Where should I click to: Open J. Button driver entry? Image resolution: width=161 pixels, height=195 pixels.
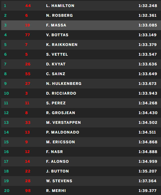pyautogui.click(x=57, y=171)
